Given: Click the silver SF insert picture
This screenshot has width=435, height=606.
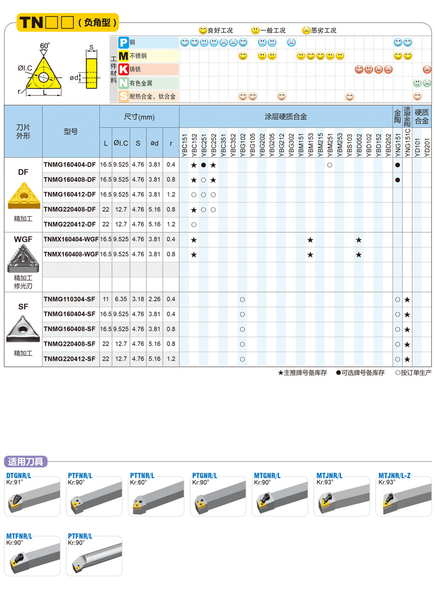Looking at the screenshot, I should 23,329.
